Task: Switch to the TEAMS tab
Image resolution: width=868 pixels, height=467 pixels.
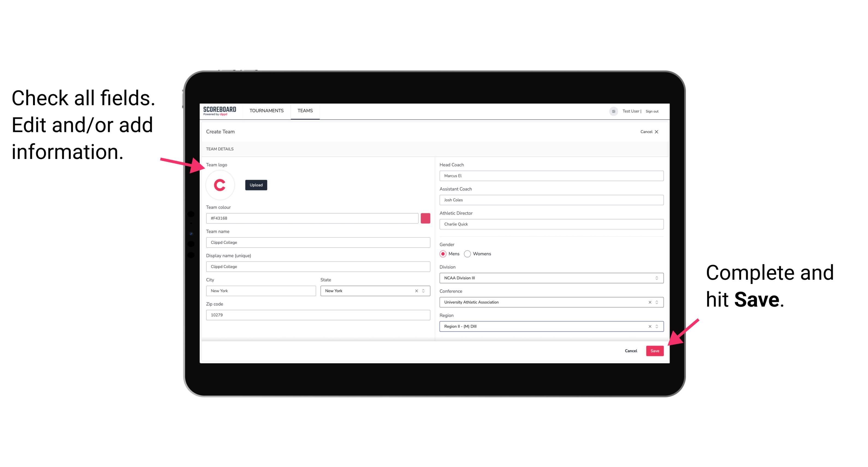Action: pos(305,110)
